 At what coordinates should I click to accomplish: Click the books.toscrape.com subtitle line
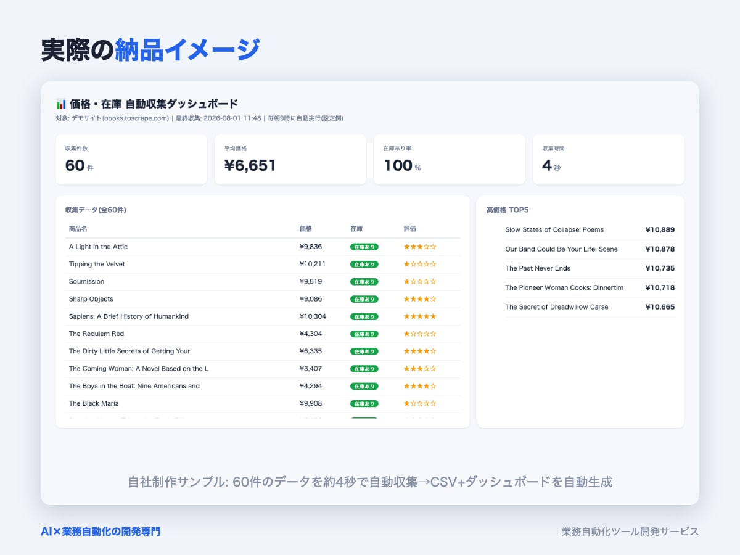[199, 118]
